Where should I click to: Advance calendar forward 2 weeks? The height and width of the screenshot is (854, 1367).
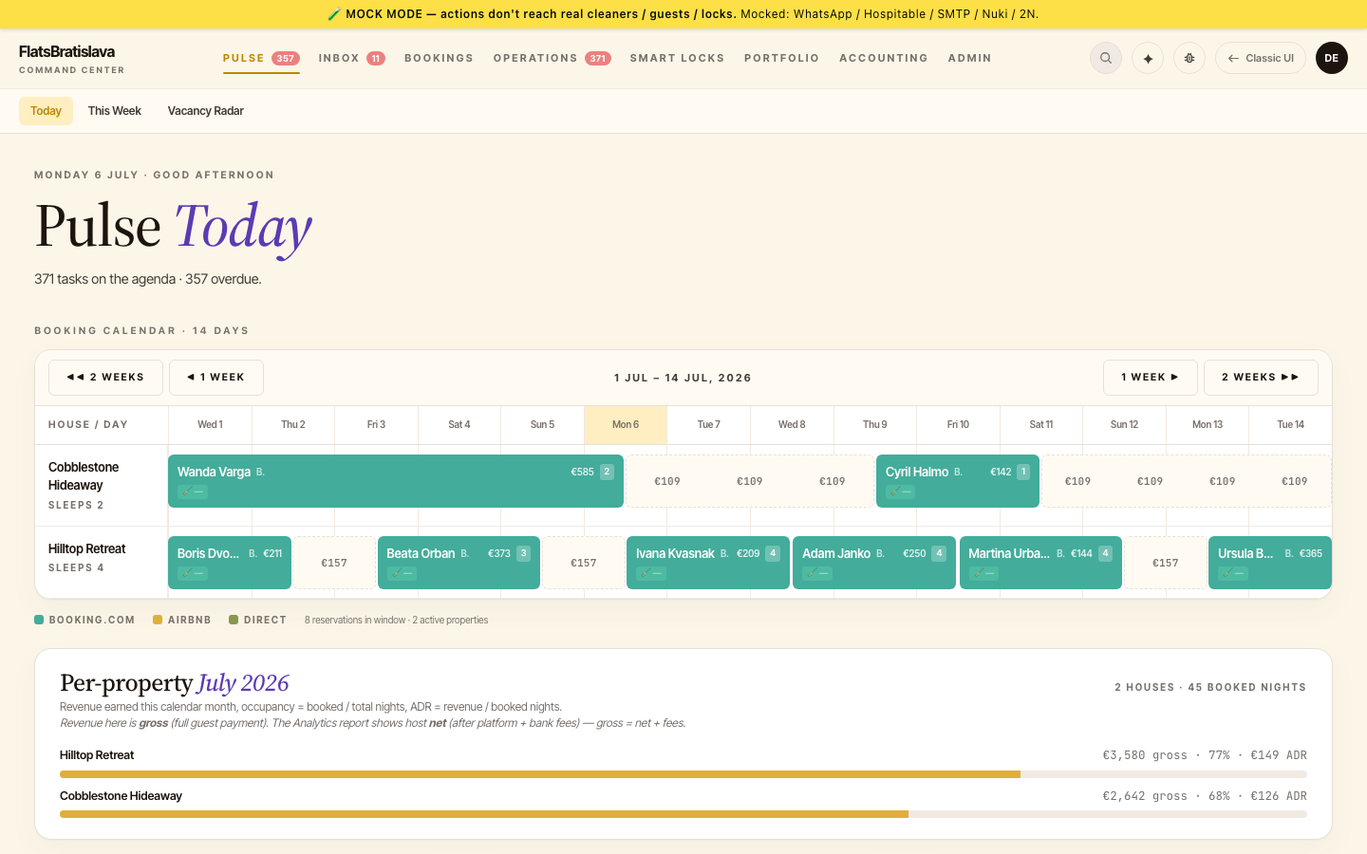[1261, 378]
